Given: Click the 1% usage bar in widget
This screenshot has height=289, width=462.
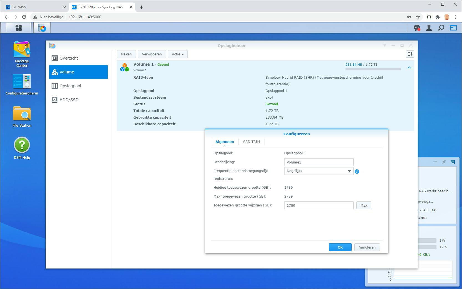Looking at the screenshot, I should pos(427,241).
